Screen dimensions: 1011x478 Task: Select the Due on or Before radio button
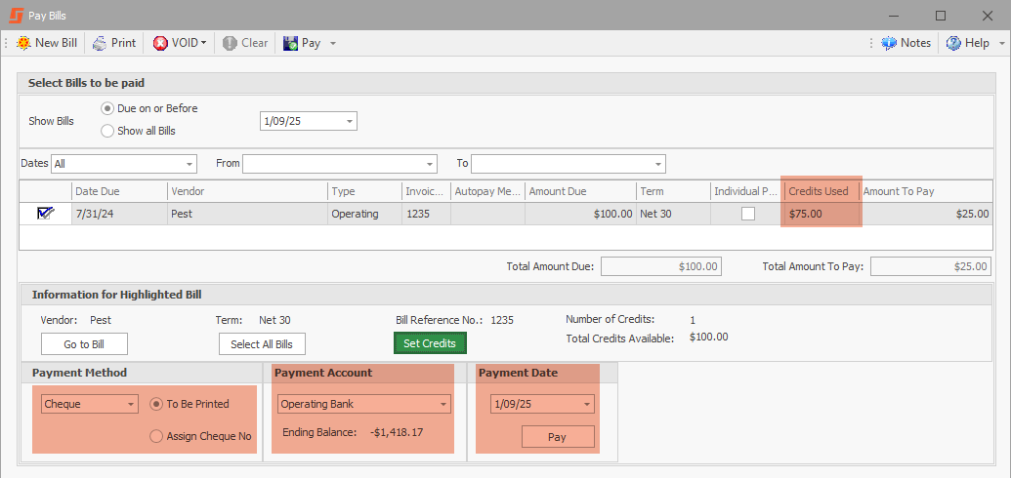(107, 108)
